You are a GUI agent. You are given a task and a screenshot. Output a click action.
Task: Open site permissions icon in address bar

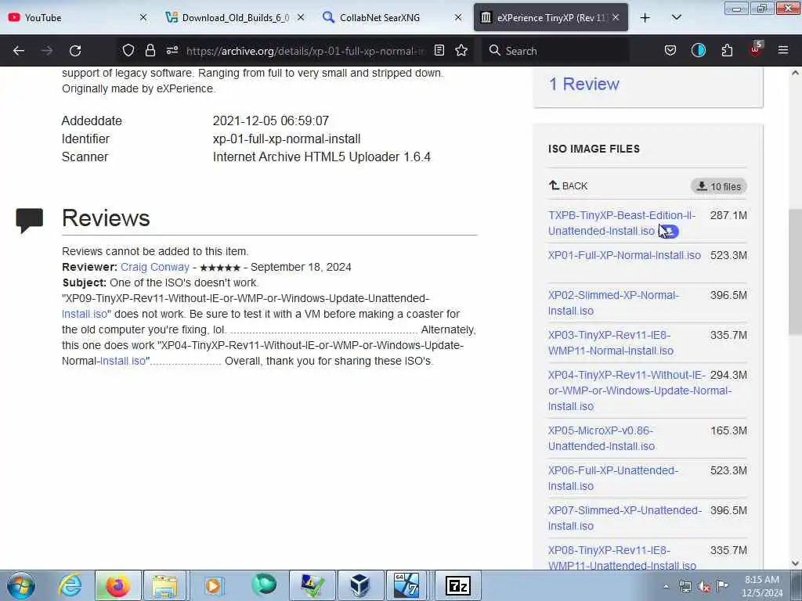[x=172, y=50]
